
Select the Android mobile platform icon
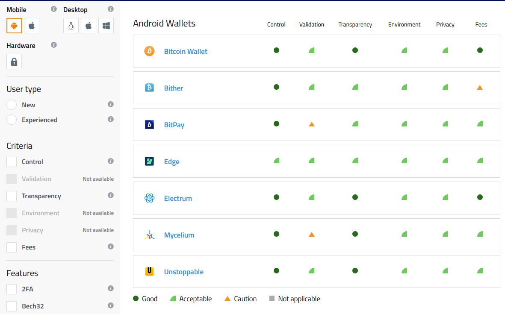(x=14, y=26)
